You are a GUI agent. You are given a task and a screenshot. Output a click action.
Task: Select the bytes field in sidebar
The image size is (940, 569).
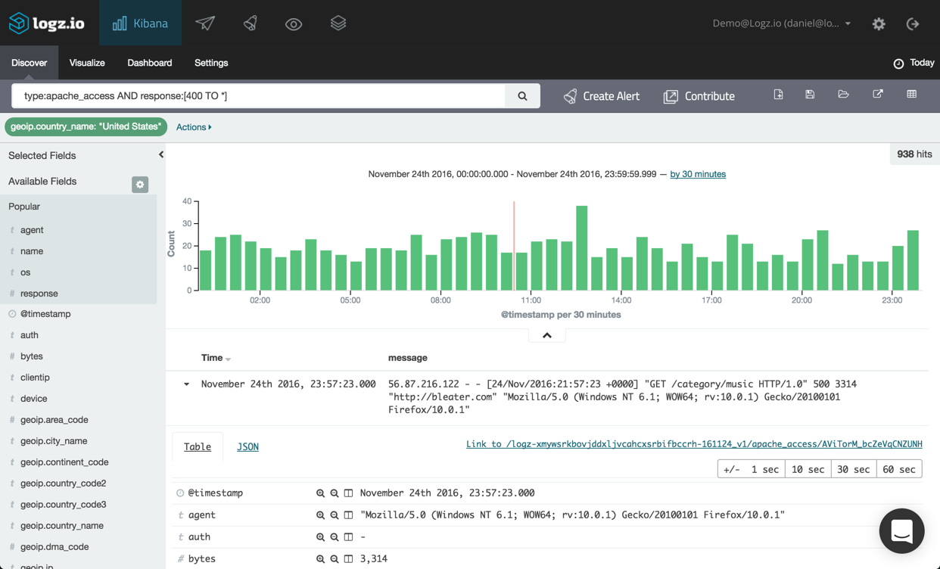32,356
